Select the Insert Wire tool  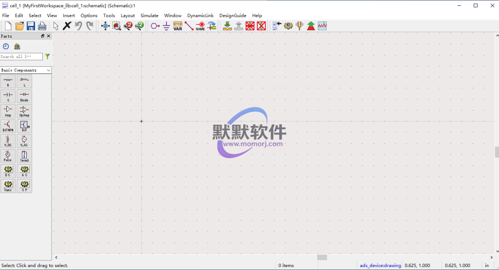189,26
